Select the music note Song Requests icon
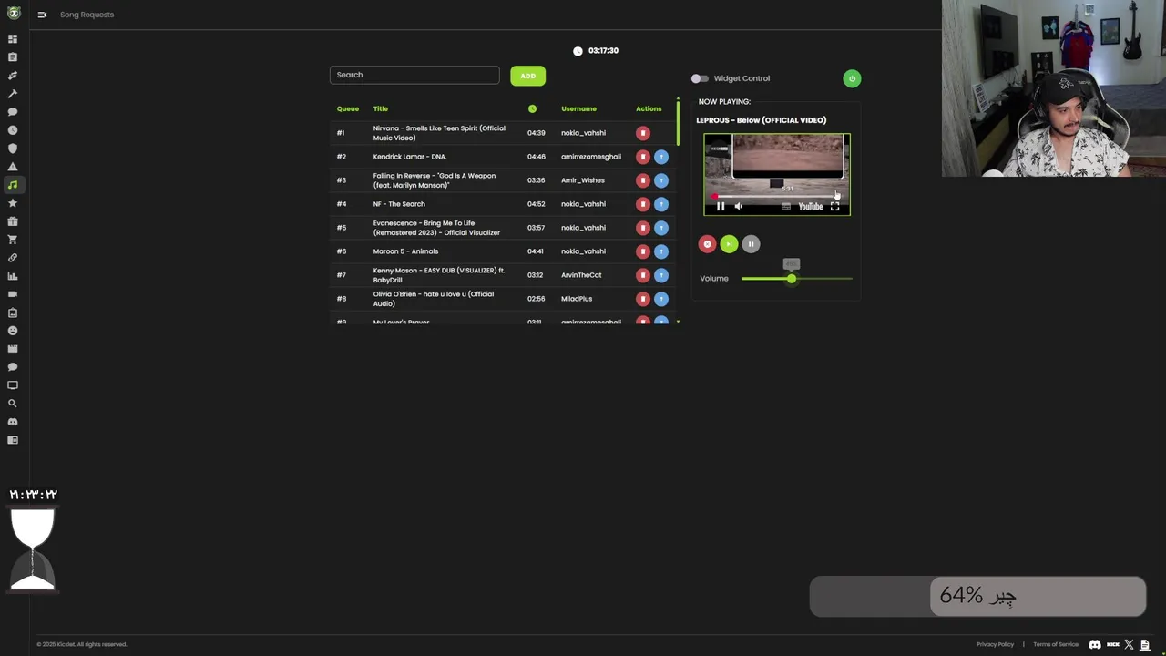Viewport: 1166px width, 656px height. point(13,185)
